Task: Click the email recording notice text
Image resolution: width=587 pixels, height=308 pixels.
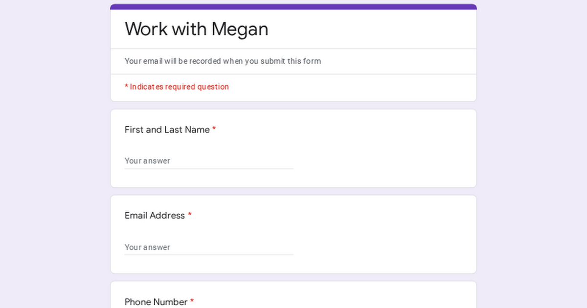Action: coord(223,61)
